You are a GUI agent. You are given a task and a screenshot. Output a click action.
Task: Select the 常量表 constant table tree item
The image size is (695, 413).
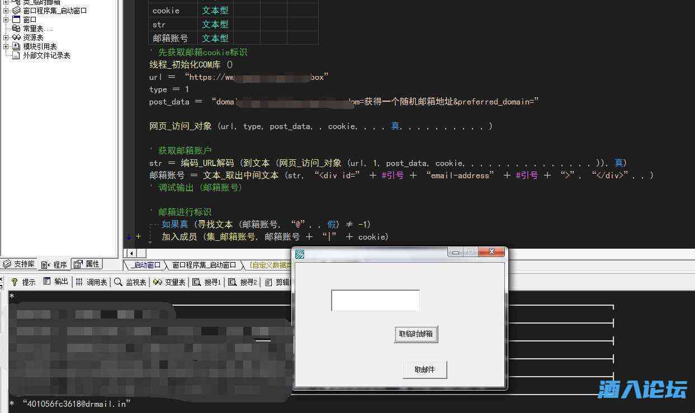(31, 28)
